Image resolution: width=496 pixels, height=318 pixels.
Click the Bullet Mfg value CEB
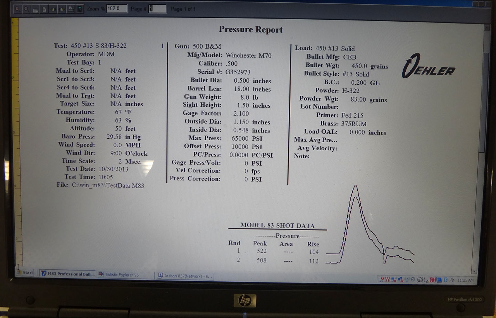click(350, 57)
